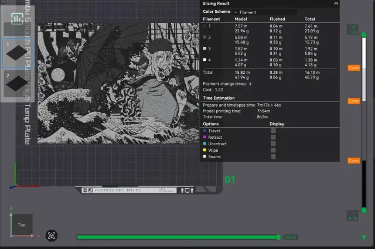Click the Filament 4 white color swatch

(204, 60)
